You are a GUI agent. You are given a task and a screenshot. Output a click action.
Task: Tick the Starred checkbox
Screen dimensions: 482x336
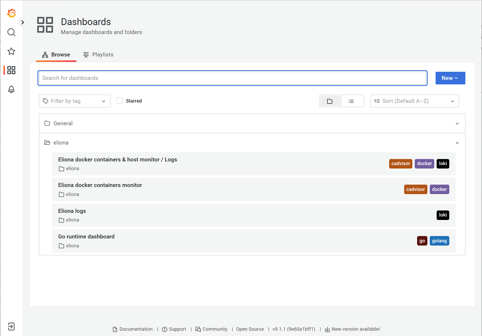[x=120, y=101]
